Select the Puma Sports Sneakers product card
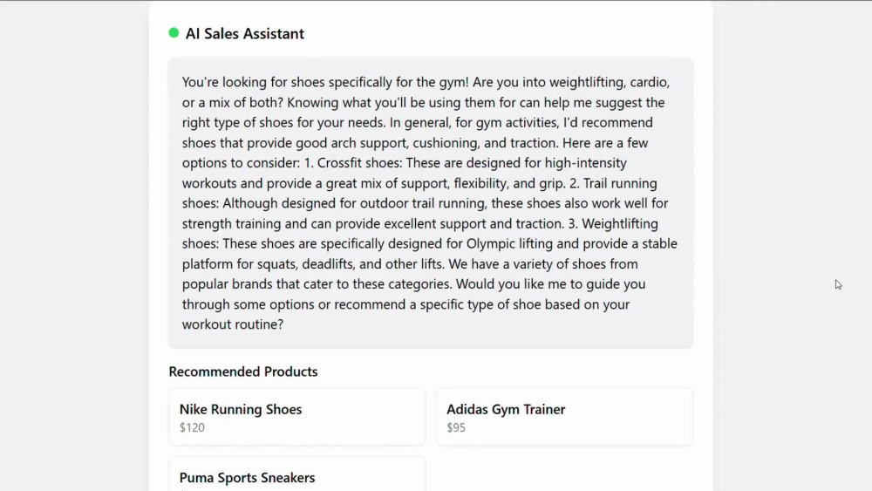This screenshot has height=491, width=872. pos(297,474)
